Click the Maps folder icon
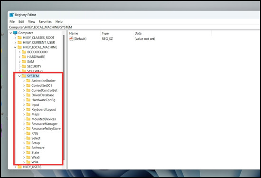 tap(28, 114)
